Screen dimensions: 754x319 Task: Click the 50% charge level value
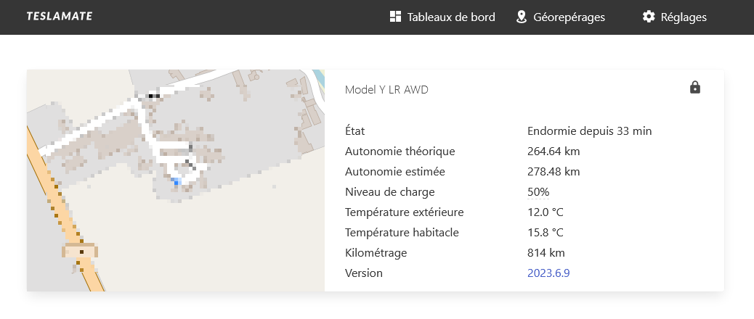[538, 192]
